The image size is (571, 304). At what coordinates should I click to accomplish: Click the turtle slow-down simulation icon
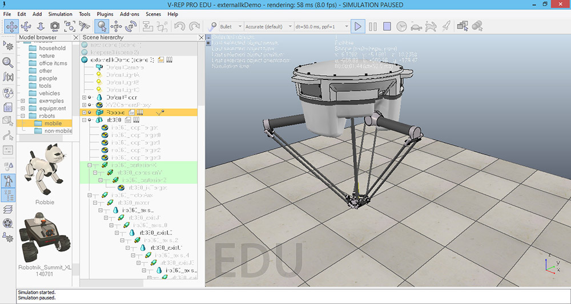pos(416,26)
